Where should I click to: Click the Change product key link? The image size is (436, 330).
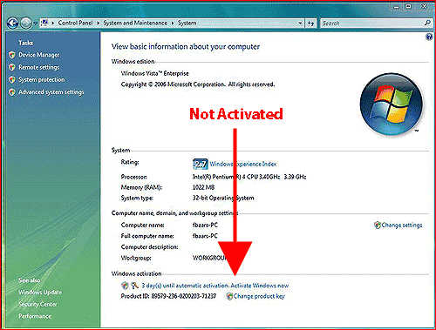(259, 296)
